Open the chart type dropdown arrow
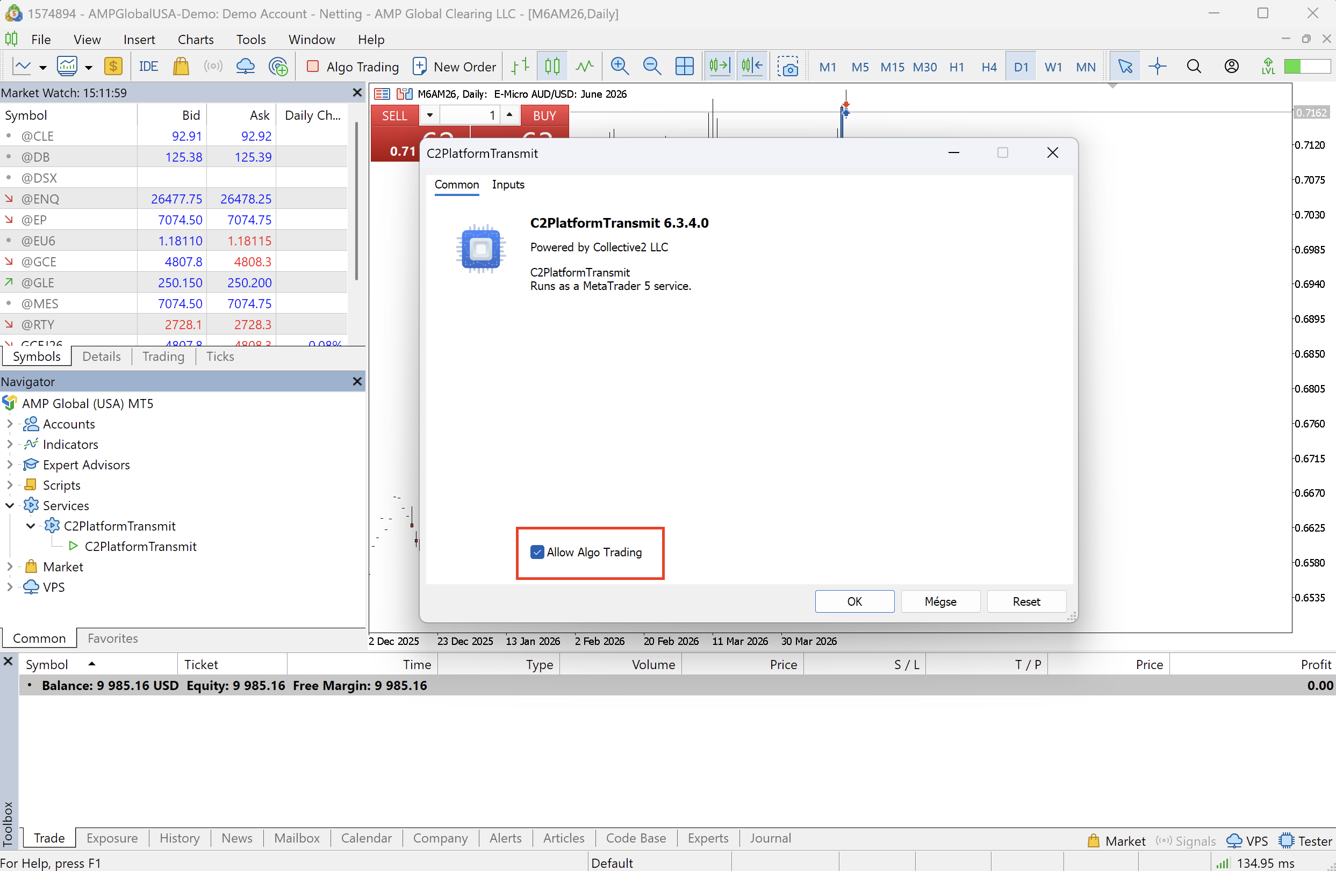This screenshot has height=871, width=1336. (42, 67)
